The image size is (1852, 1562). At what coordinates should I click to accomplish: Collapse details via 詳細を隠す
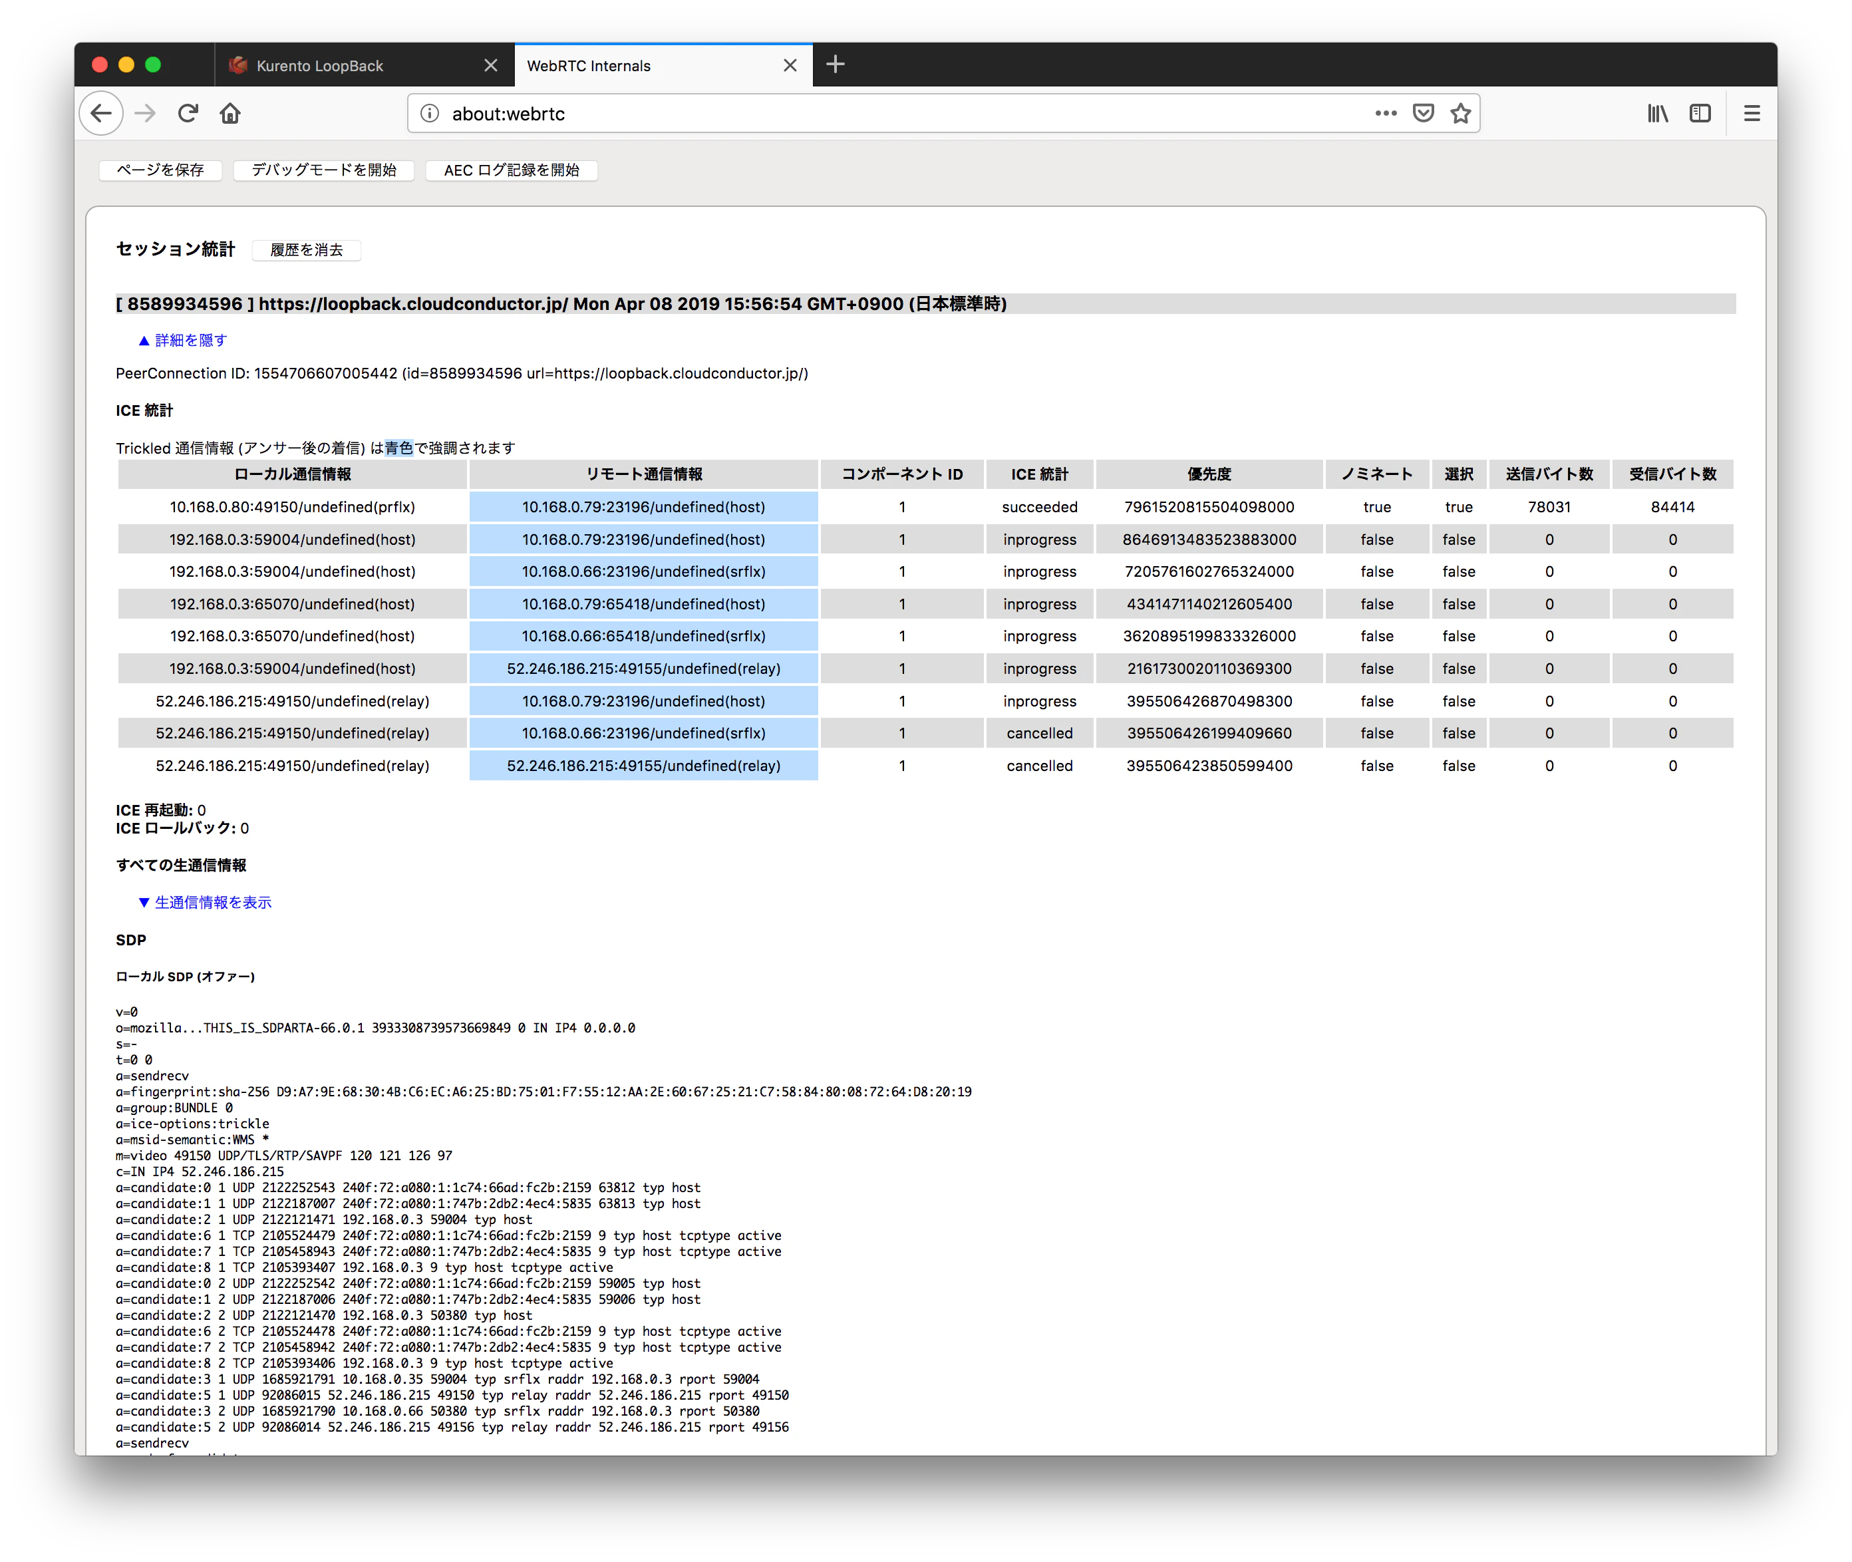[x=182, y=340]
